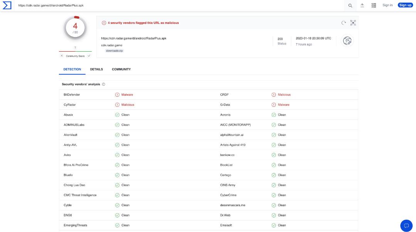This screenshot has height=232, width=416.
Task: Click the ADMINUSLabs vendor name
Action: 74,125
